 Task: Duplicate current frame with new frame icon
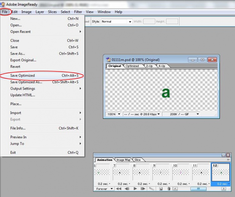[x=161, y=189]
